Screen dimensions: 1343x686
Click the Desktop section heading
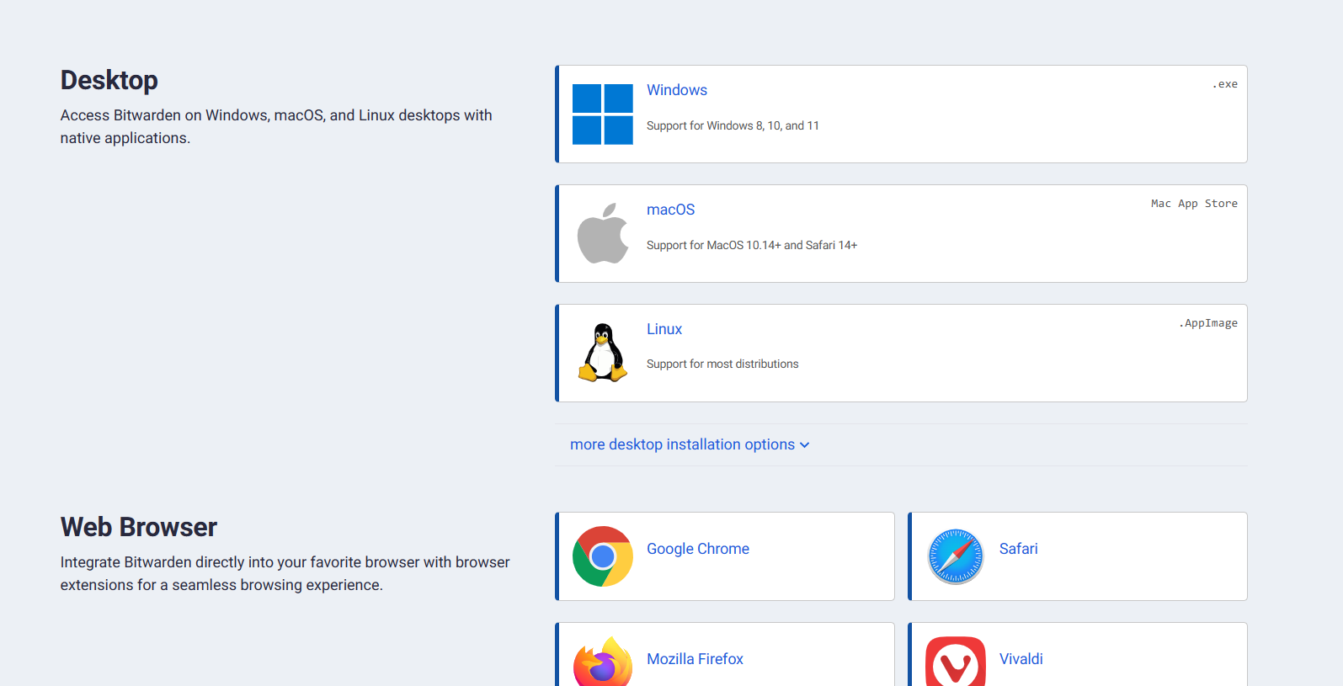[x=109, y=80]
